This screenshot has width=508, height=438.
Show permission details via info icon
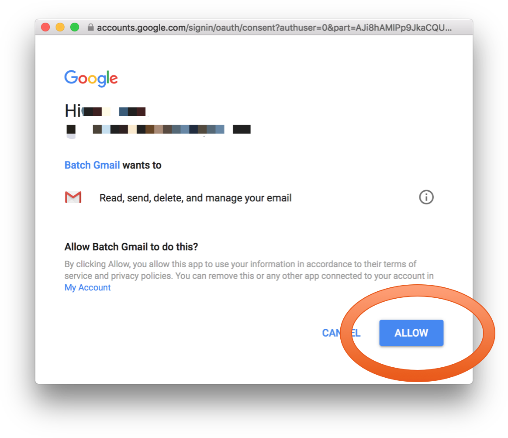pos(426,197)
